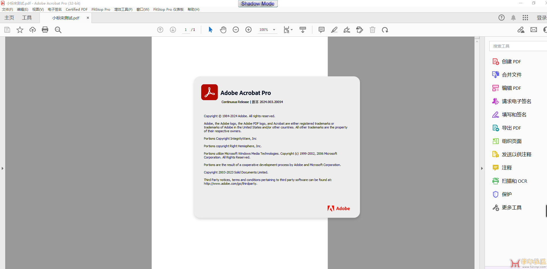Screen dimensions: 547x269
Task: Click the Adobe logo in about dialog
Action: point(339,208)
